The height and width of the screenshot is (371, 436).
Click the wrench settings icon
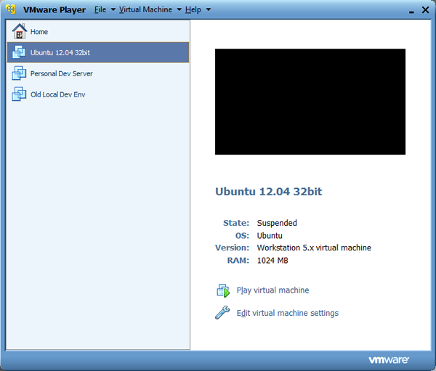click(222, 313)
